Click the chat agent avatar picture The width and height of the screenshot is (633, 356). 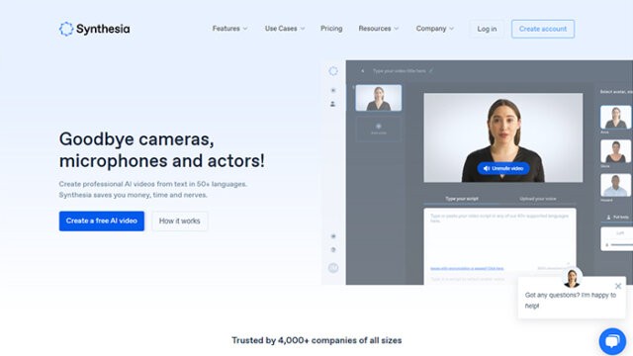coord(572,277)
